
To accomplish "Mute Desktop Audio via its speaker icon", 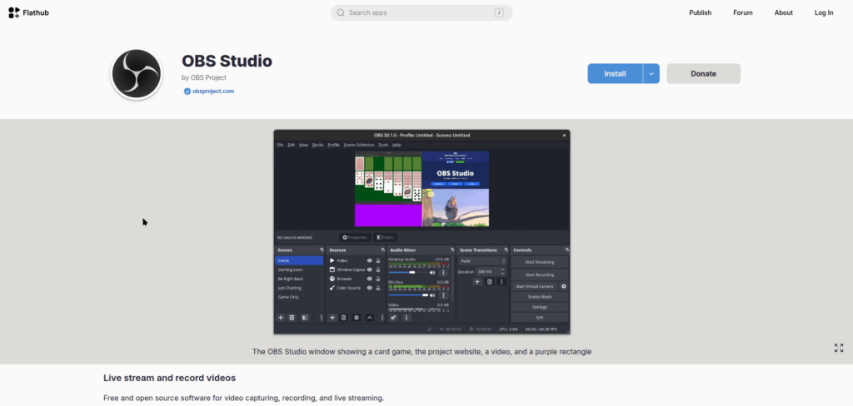I will (x=432, y=272).
